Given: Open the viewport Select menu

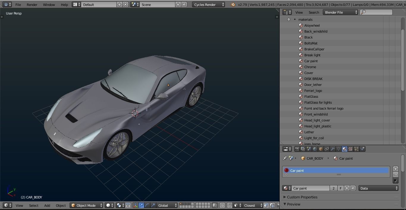Looking at the screenshot, I should click(x=34, y=205).
